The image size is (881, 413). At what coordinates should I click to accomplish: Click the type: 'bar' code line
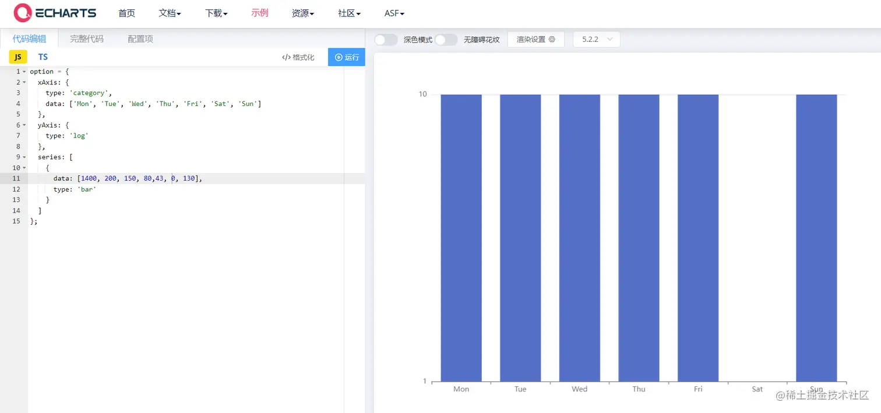(x=75, y=189)
